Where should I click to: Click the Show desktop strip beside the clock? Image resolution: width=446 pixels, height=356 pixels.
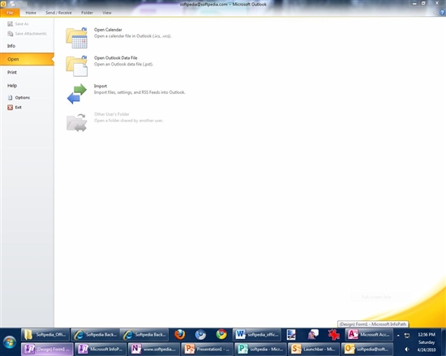pyautogui.click(x=444, y=342)
